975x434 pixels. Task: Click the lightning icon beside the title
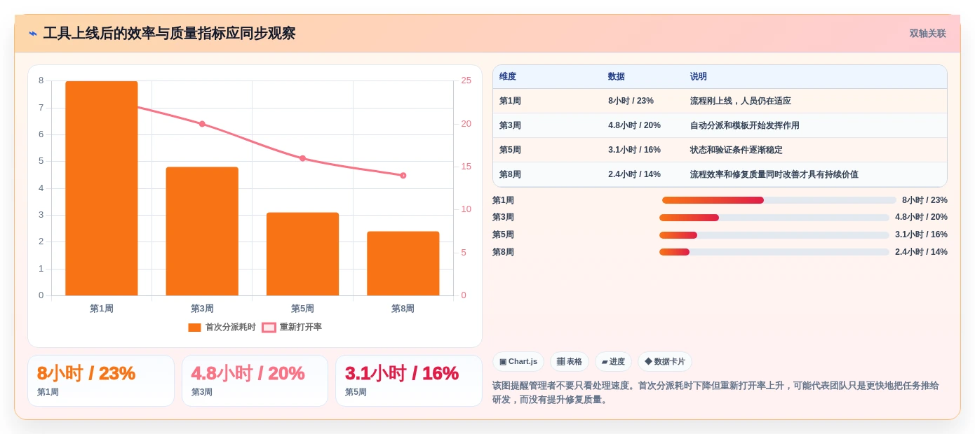tap(33, 34)
